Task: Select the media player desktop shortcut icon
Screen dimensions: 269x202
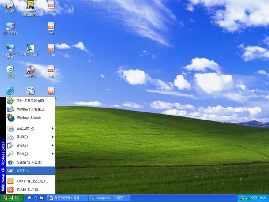Action: tap(31, 91)
